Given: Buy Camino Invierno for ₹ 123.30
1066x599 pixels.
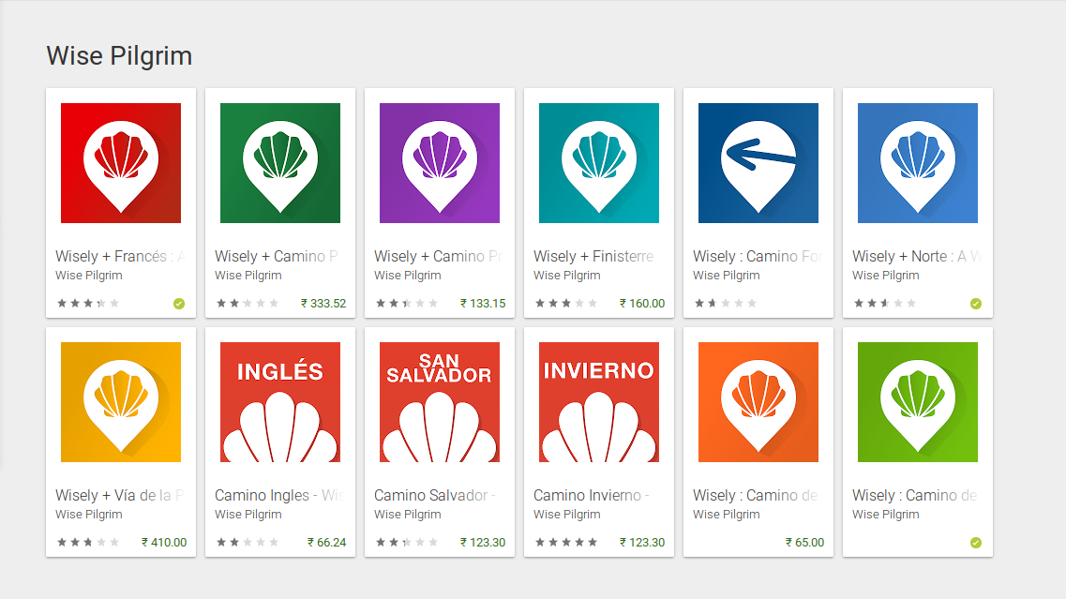Looking at the screenshot, I should pyautogui.click(x=642, y=543).
